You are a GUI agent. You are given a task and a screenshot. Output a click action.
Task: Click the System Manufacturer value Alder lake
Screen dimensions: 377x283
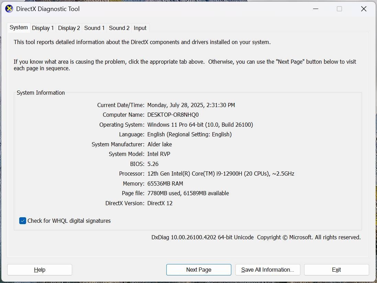point(160,144)
